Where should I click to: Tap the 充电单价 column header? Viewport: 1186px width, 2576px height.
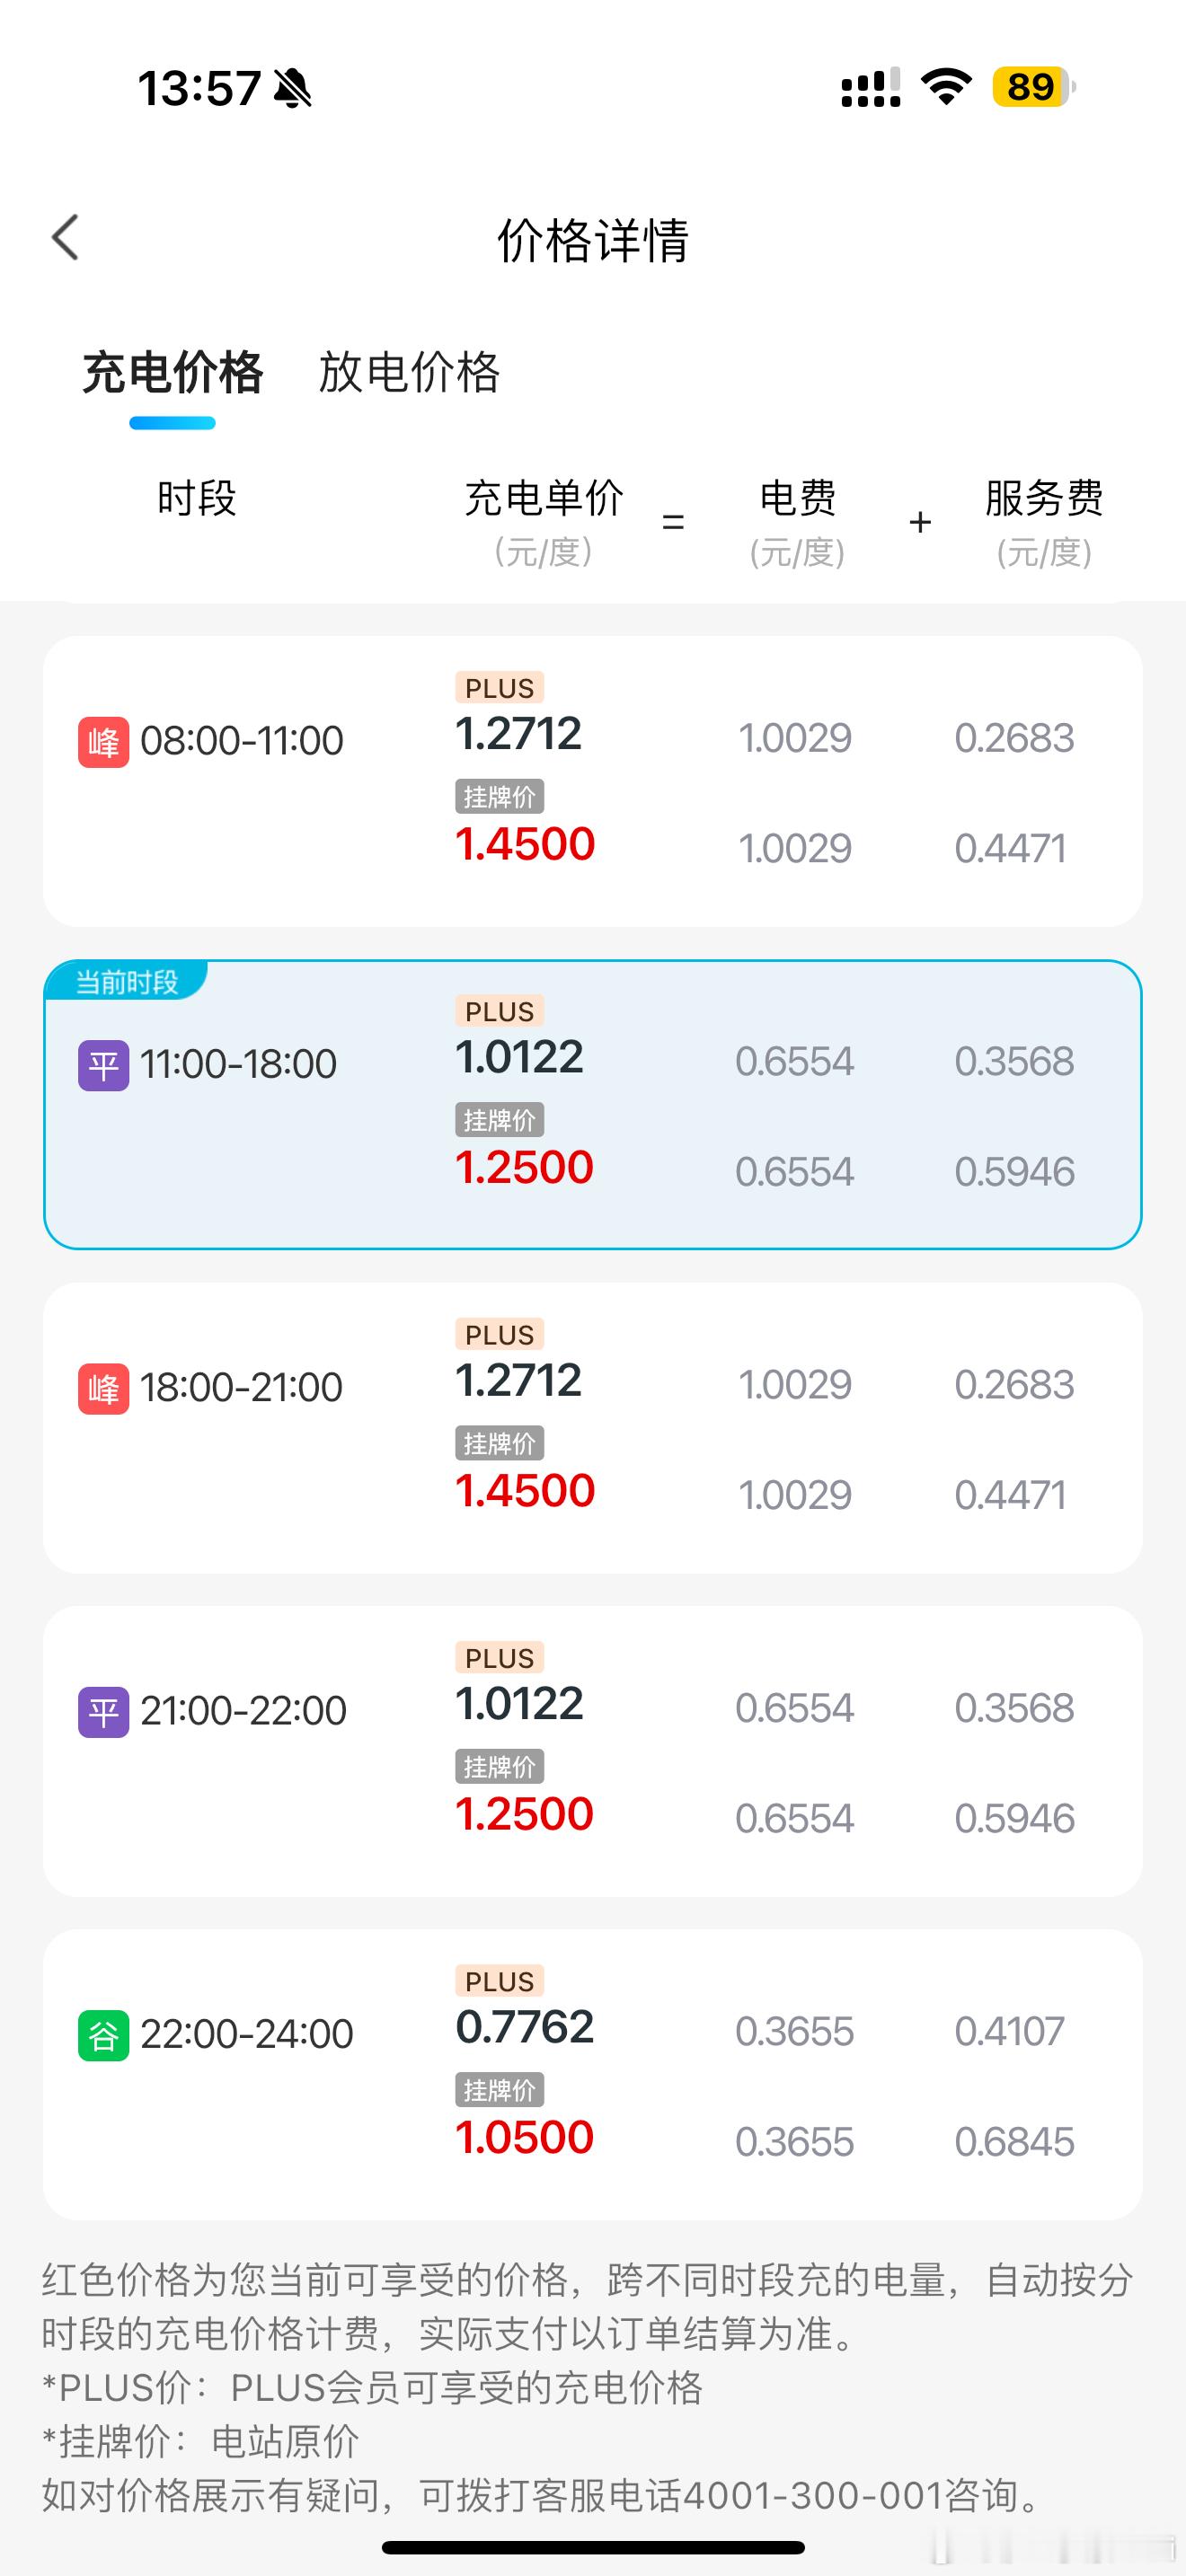pos(544,498)
